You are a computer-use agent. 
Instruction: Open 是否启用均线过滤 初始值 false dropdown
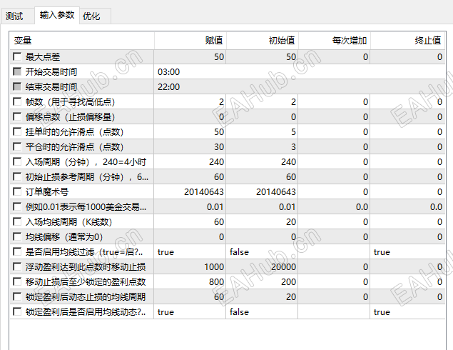(x=262, y=252)
